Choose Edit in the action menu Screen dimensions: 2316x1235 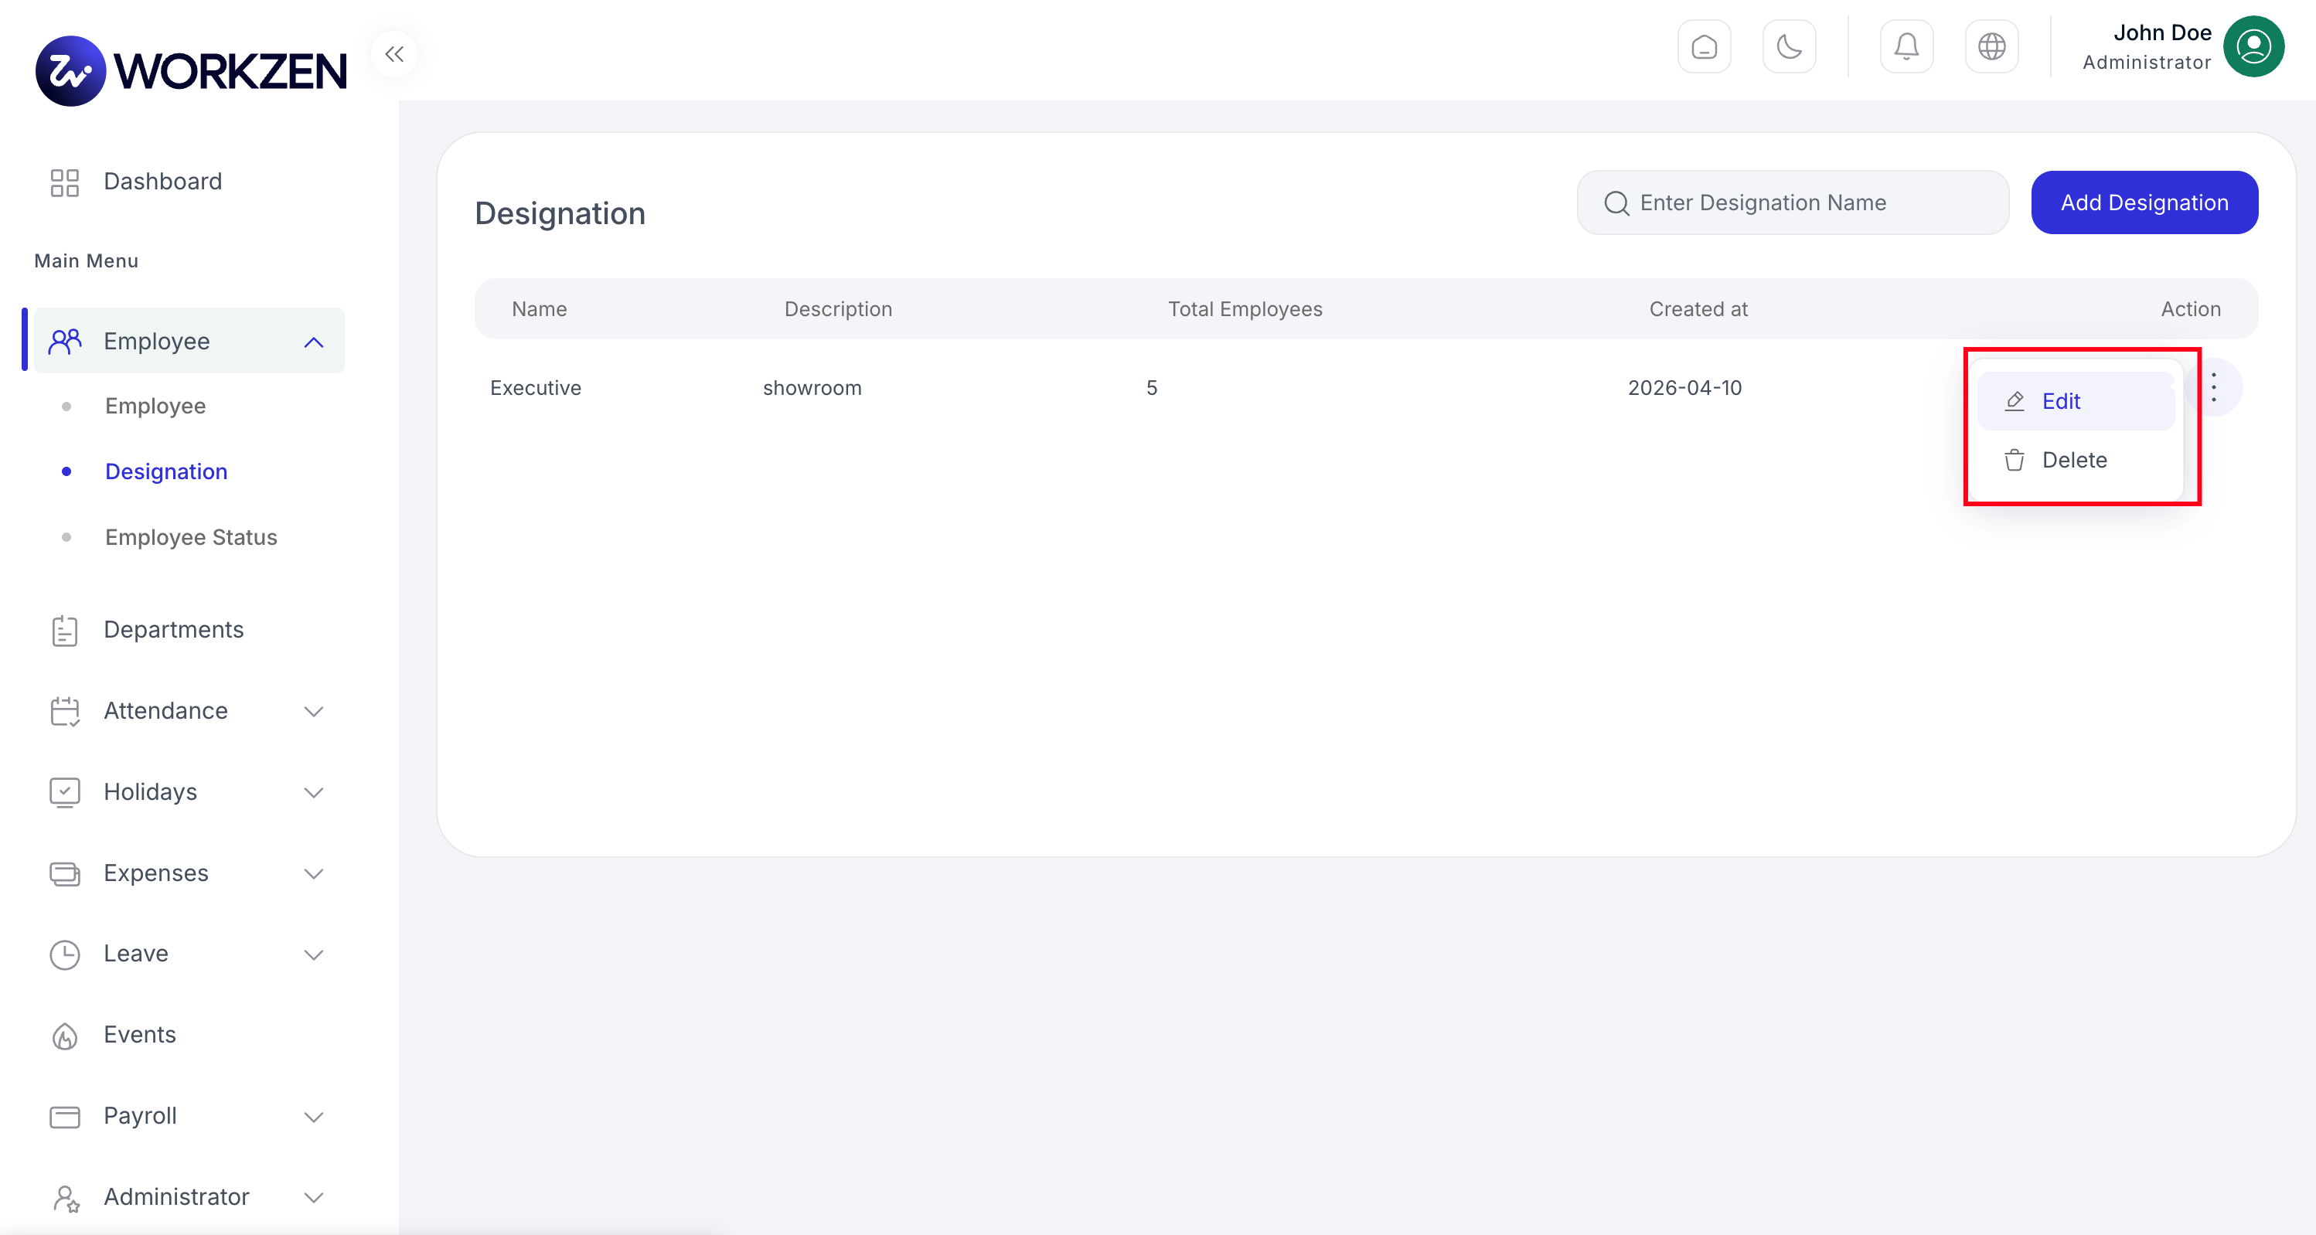coord(2076,402)
